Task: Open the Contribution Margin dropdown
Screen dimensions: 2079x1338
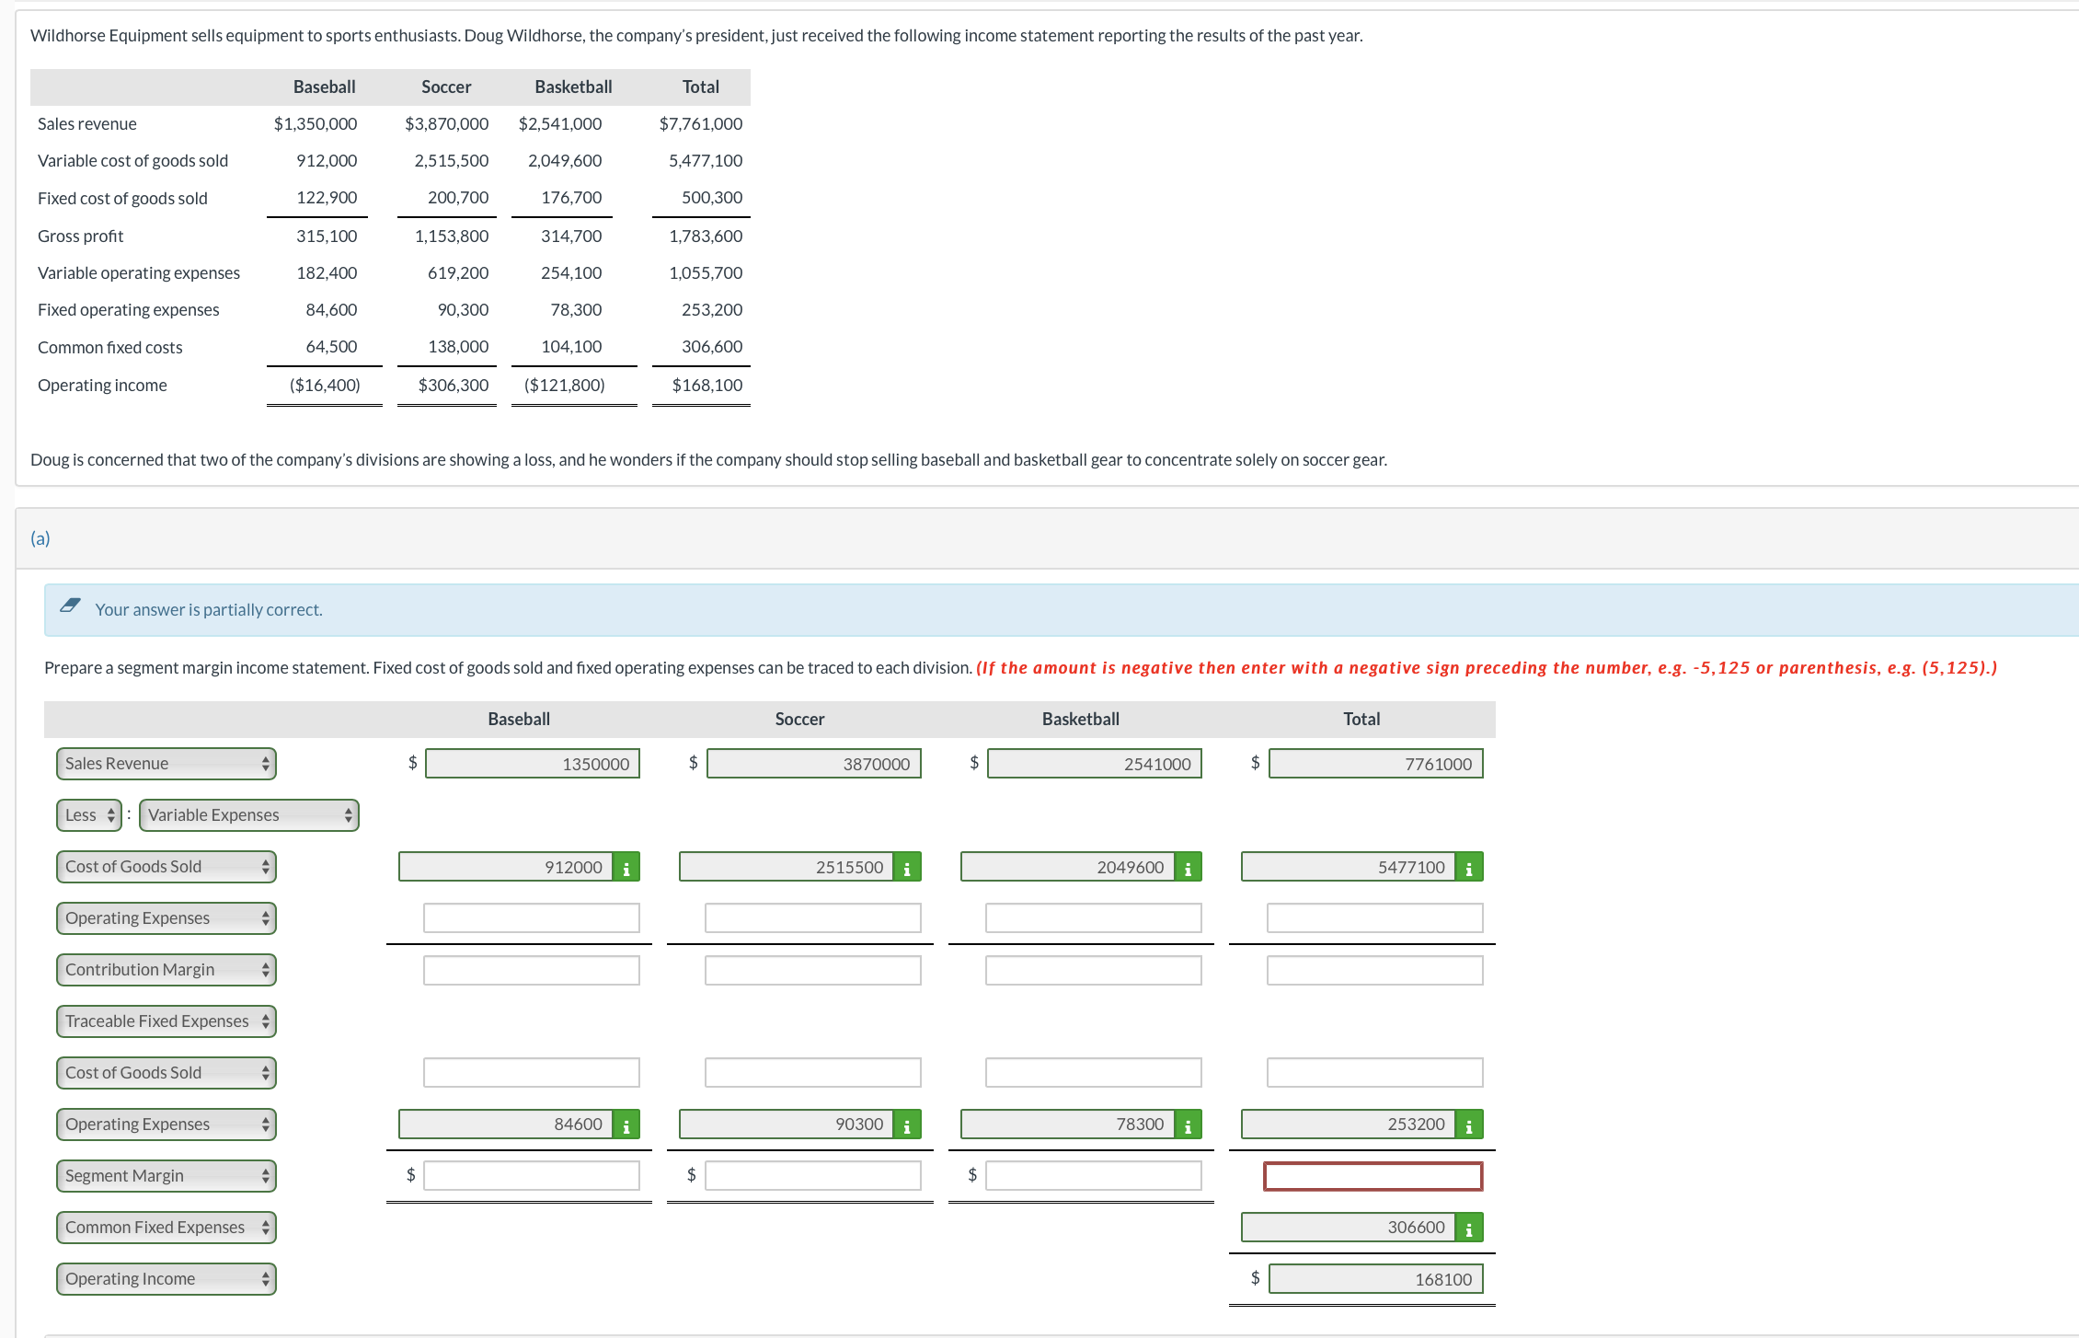Action: click(167, 970)
